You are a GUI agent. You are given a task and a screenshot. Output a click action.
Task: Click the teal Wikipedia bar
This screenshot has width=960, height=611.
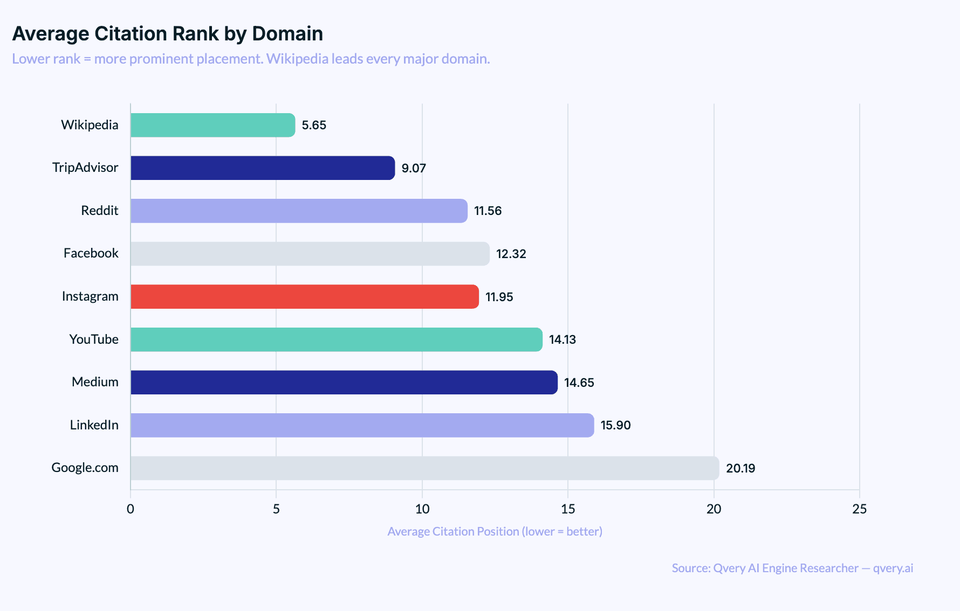pyautogui.click(x=213, y=125)
